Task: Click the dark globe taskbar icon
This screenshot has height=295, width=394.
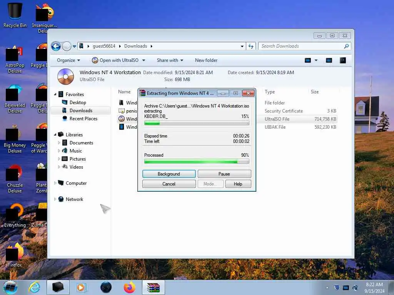Action: tap(106, 287)
